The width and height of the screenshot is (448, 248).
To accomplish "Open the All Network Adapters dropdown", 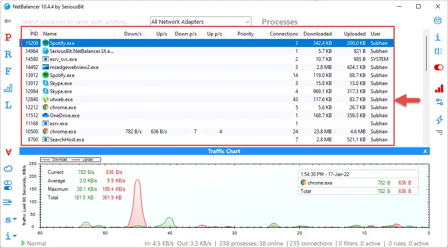I will click(x=201, y=22).
